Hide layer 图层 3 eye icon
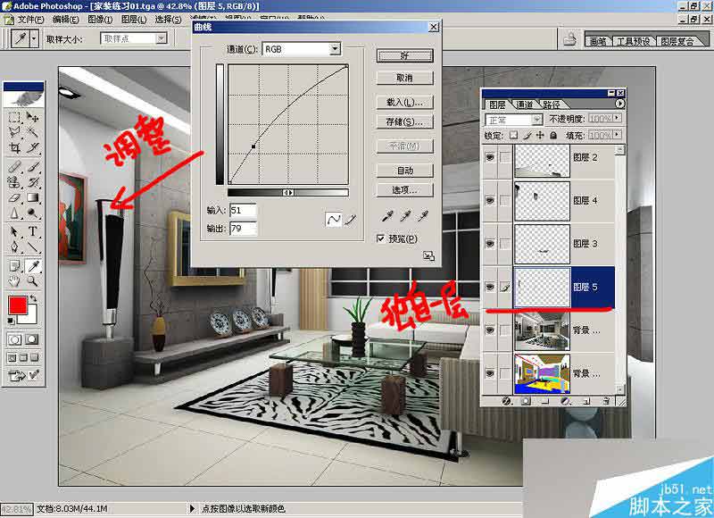 pos(490,244)
